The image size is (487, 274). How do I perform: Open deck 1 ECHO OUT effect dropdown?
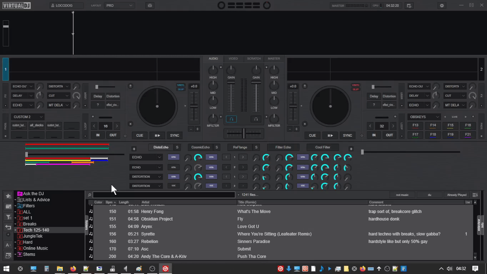(x=22, y=86)
